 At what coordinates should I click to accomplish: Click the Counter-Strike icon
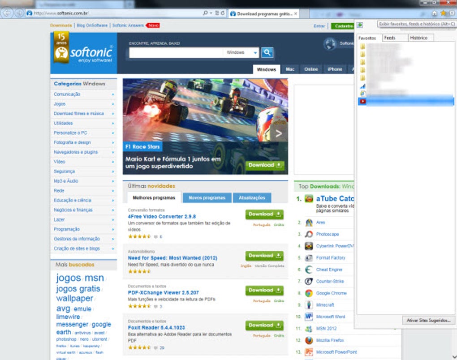click(309, 281)
